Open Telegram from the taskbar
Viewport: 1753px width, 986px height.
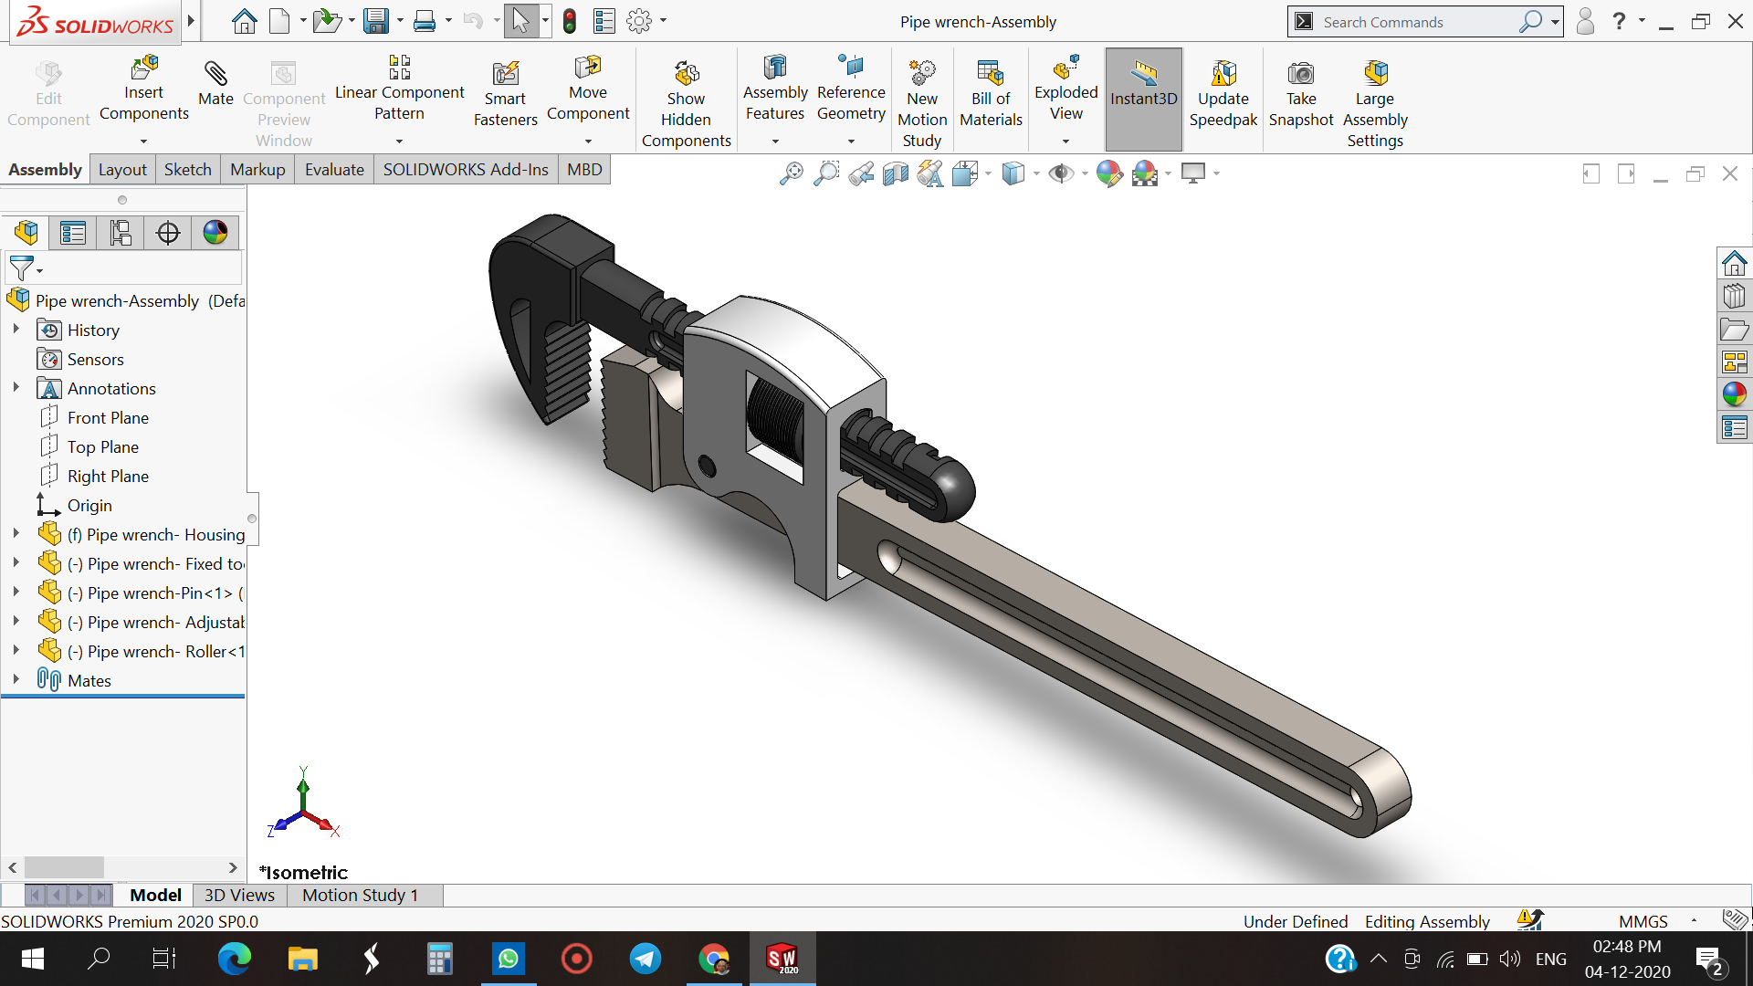click(x=646, y=959)
